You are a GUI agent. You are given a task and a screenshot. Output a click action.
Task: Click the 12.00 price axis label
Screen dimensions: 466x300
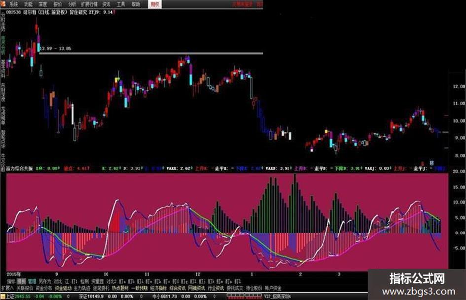(459, 86)
